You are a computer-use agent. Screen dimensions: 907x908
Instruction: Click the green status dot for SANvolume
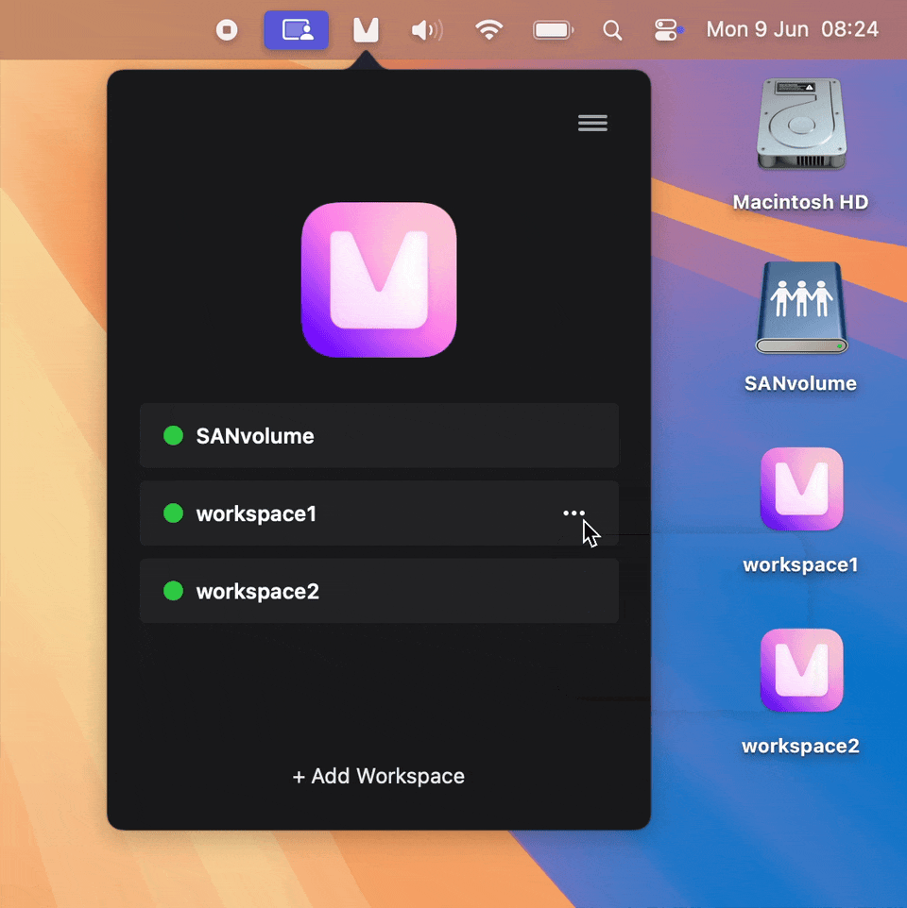point(173,435)
